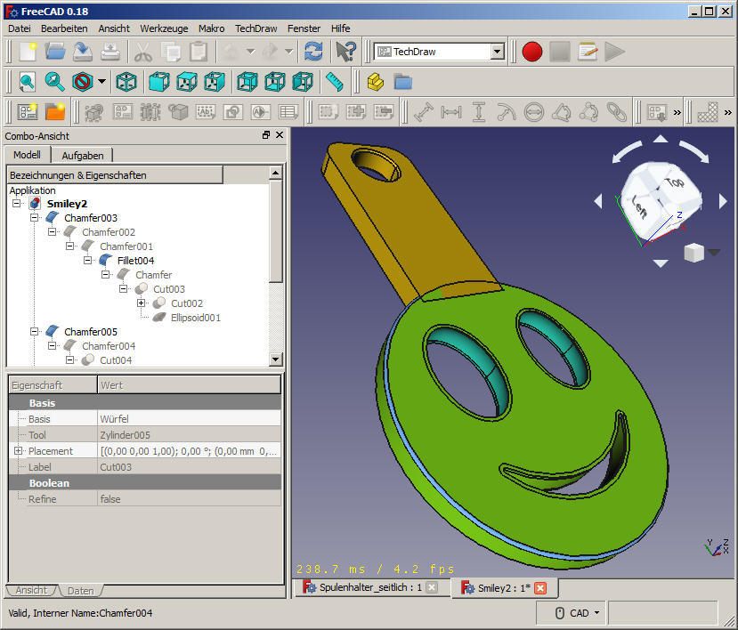Image resolution: width=738 pixels, height=630 pixels.
Task: Click the TechDraw spreadsheet view icon
Action: pyautogui.click(x=288, y=112)
